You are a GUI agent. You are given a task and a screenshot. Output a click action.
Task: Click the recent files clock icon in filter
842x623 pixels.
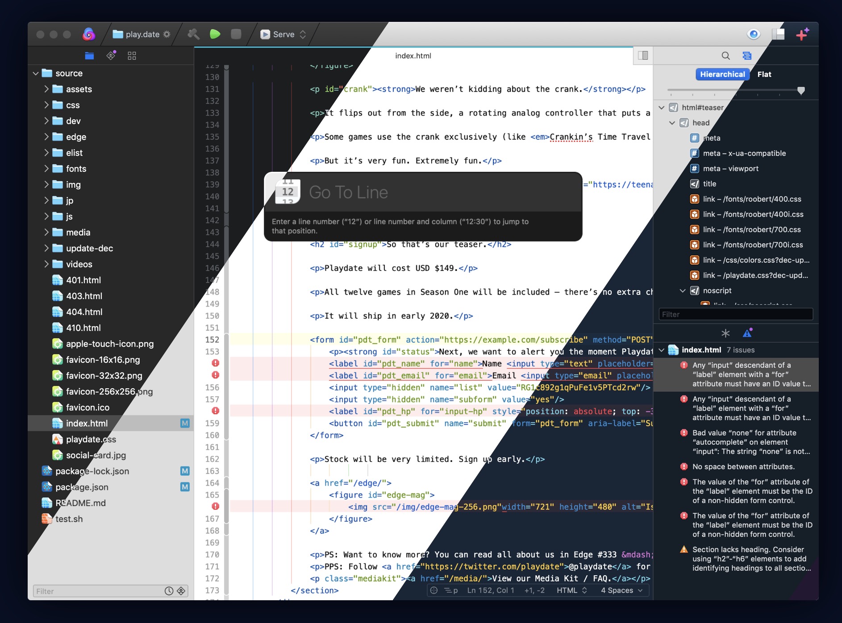pyautogui.click(x=169, y=591)
